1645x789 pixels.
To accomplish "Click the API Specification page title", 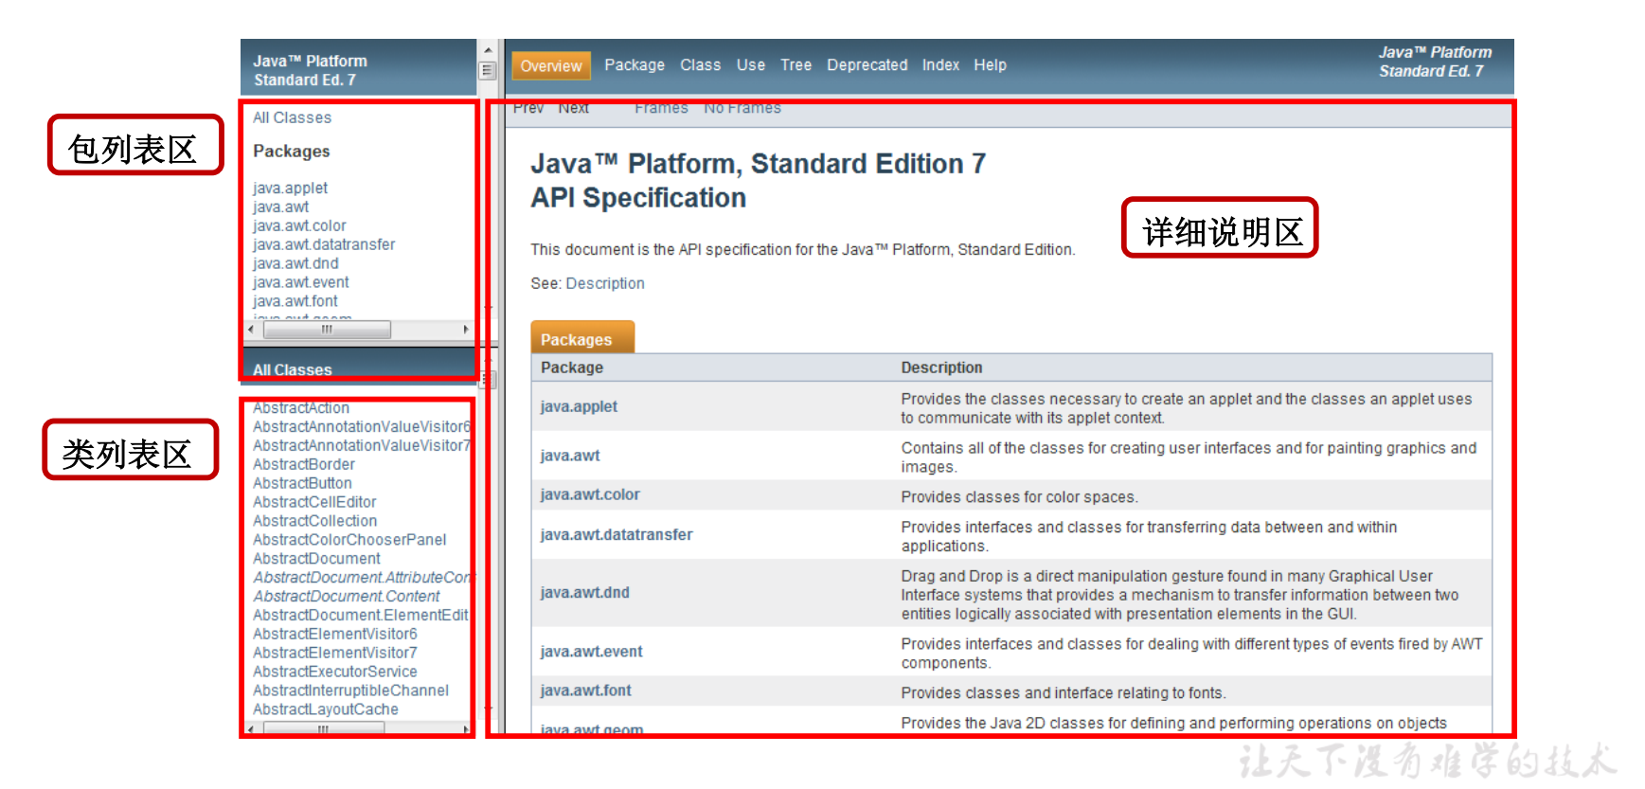I will tap(638, 198).
